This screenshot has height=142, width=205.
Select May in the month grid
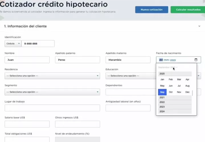coord(162,86)
